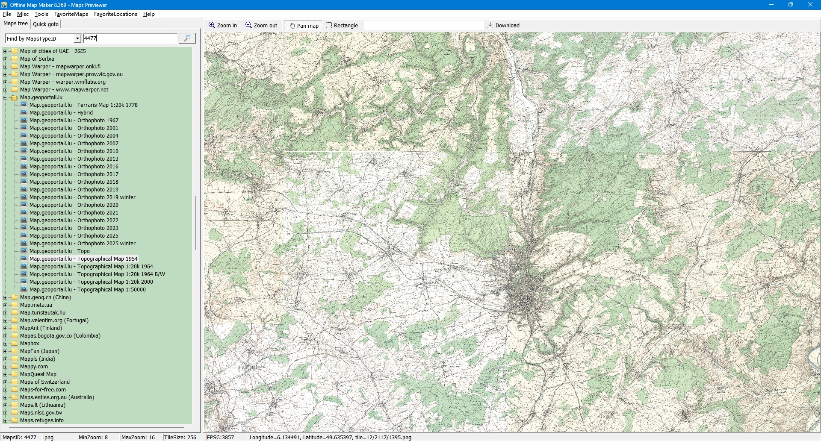
Task: Click the Topographical Map 1:50000 layer icon
Action: tap(24, 290)
